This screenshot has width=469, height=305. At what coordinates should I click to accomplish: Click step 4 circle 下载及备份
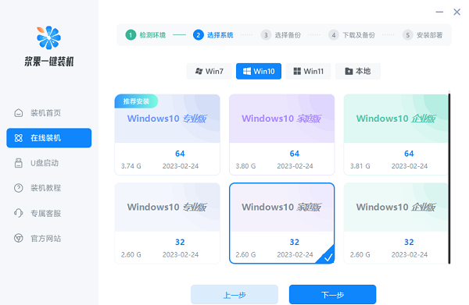[334, 35]
